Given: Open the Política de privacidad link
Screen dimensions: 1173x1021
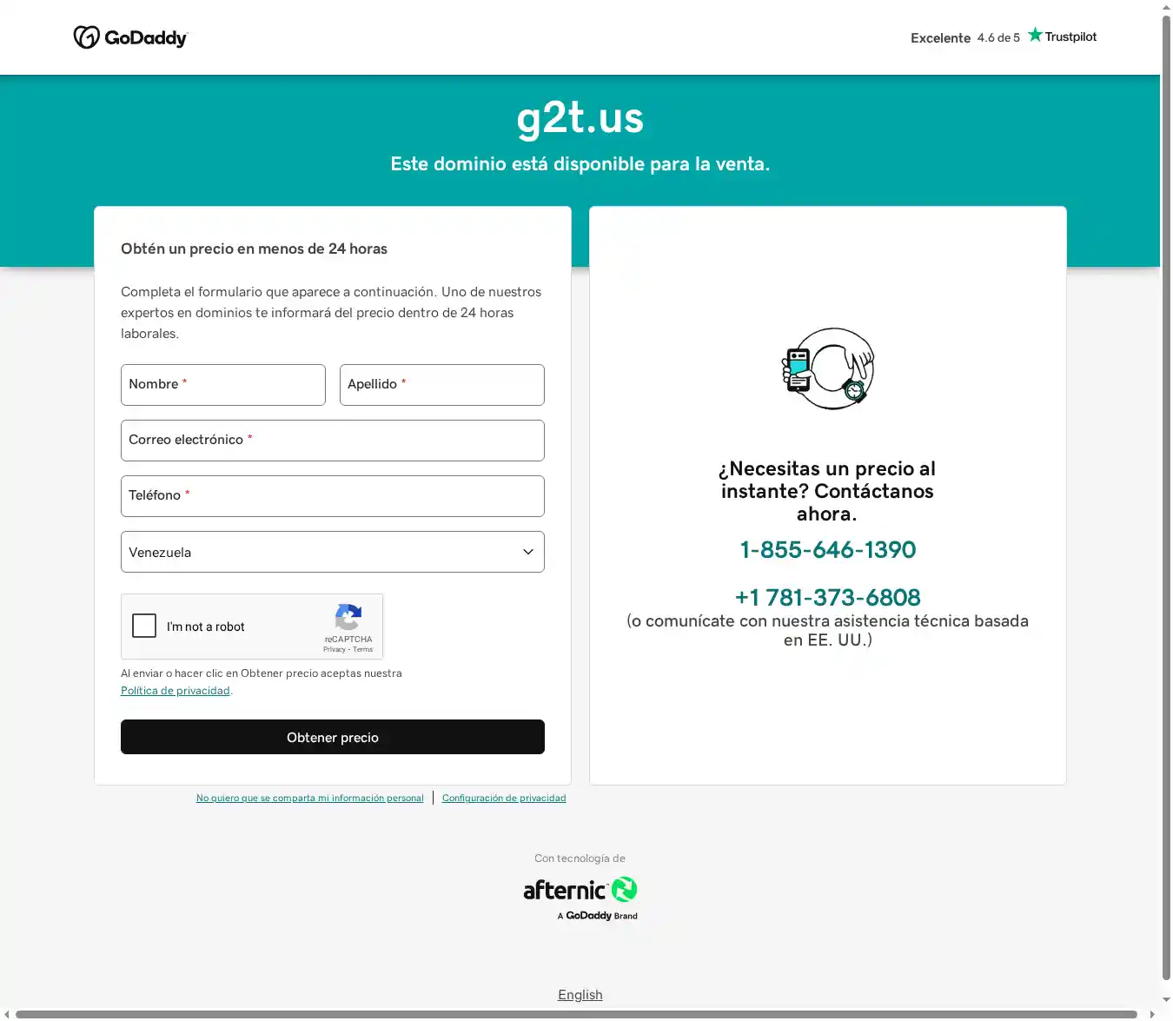Looking at the screenshot, I should (176, 691).
